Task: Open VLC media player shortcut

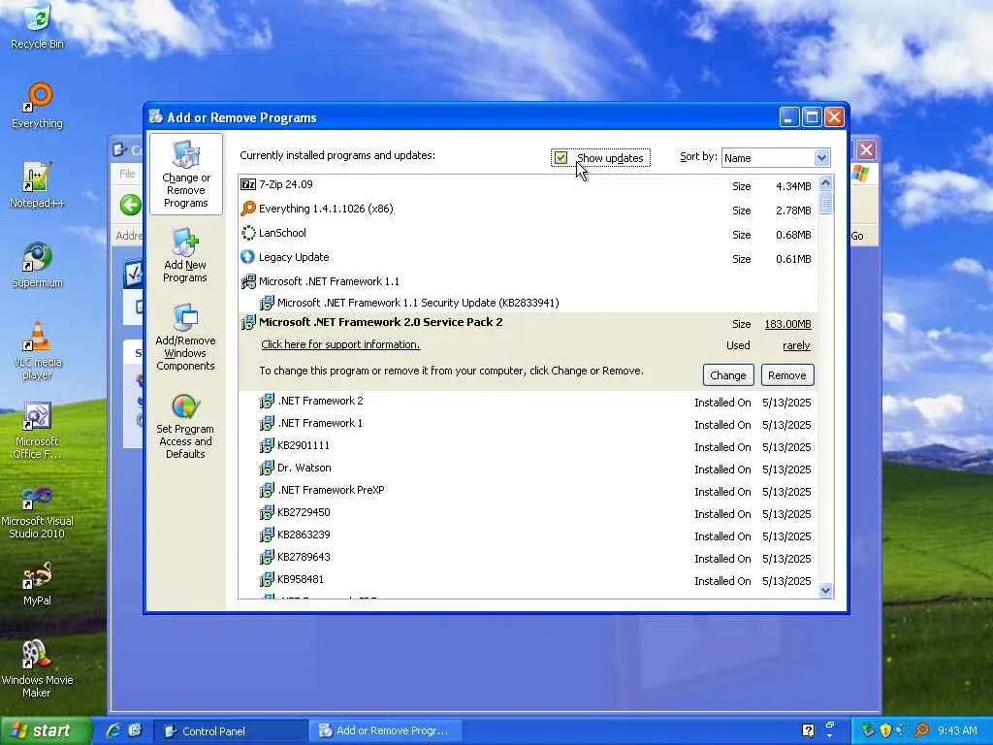Action: point(37,350)
